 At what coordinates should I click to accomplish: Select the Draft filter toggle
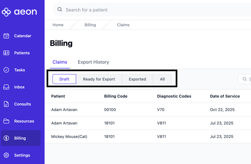pyautogui.click(x=64, y=79)
